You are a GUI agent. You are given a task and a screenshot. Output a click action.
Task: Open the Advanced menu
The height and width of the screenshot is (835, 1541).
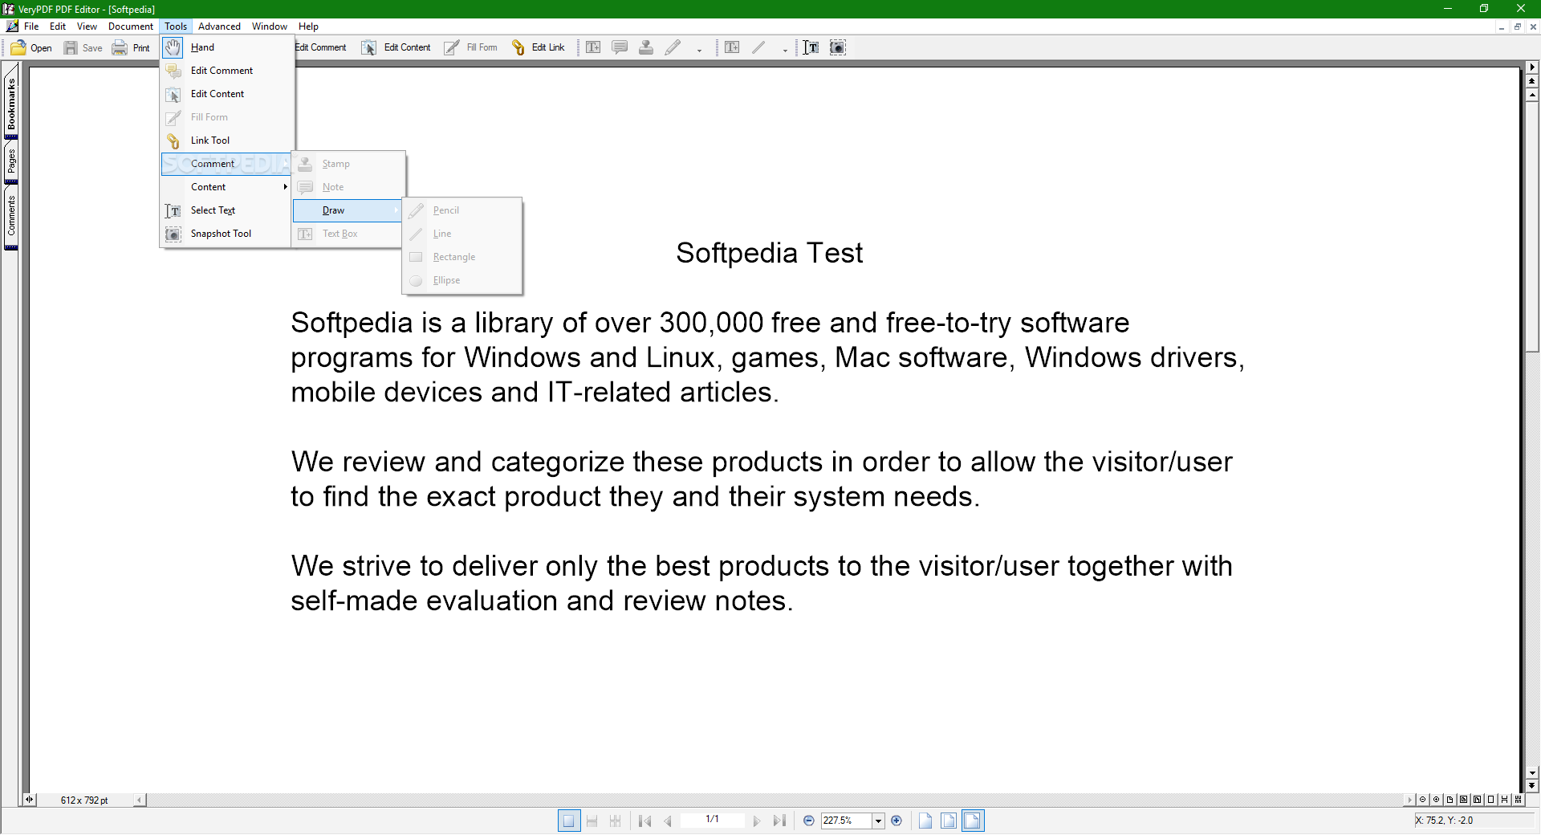(x=219, y=26)
